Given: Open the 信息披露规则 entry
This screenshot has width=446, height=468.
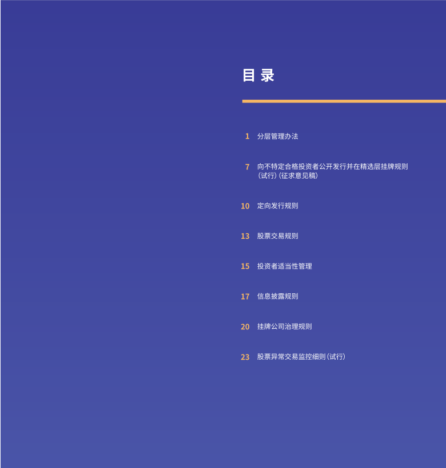Looking at the screenshot, I should point(277,296).
